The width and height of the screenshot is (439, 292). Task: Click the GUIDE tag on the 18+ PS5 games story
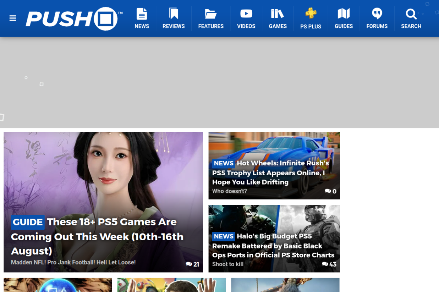pos(28,222)
